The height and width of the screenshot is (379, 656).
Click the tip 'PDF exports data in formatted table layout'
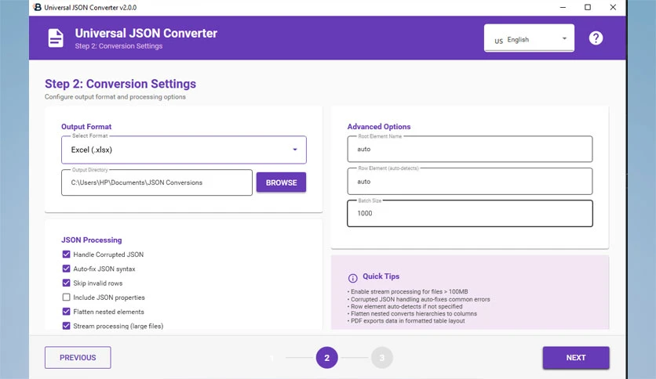coord(406,320)
